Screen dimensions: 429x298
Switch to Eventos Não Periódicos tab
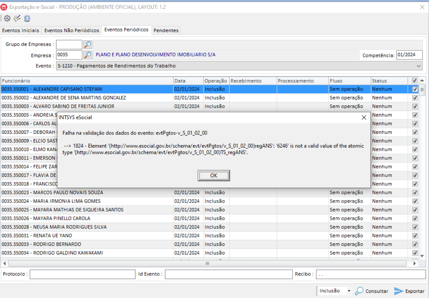coord(72,30)
